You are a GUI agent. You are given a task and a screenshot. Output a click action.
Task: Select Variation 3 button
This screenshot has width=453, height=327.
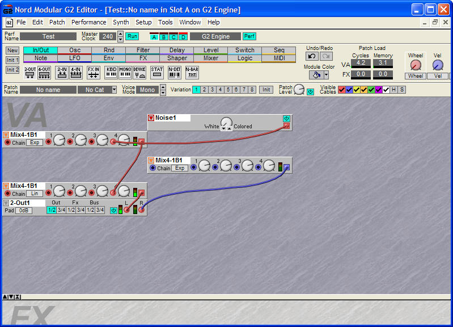click(213, 90)
